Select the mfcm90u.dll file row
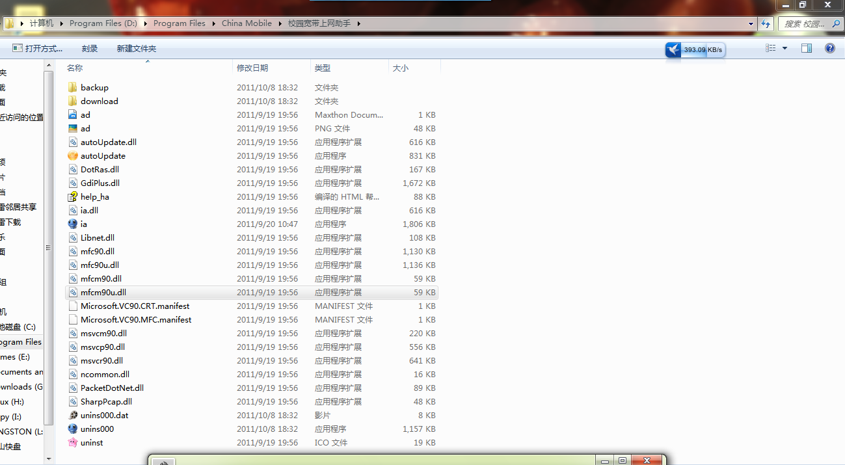The width and height of the screenshot is (845, 465). point(252,293)
